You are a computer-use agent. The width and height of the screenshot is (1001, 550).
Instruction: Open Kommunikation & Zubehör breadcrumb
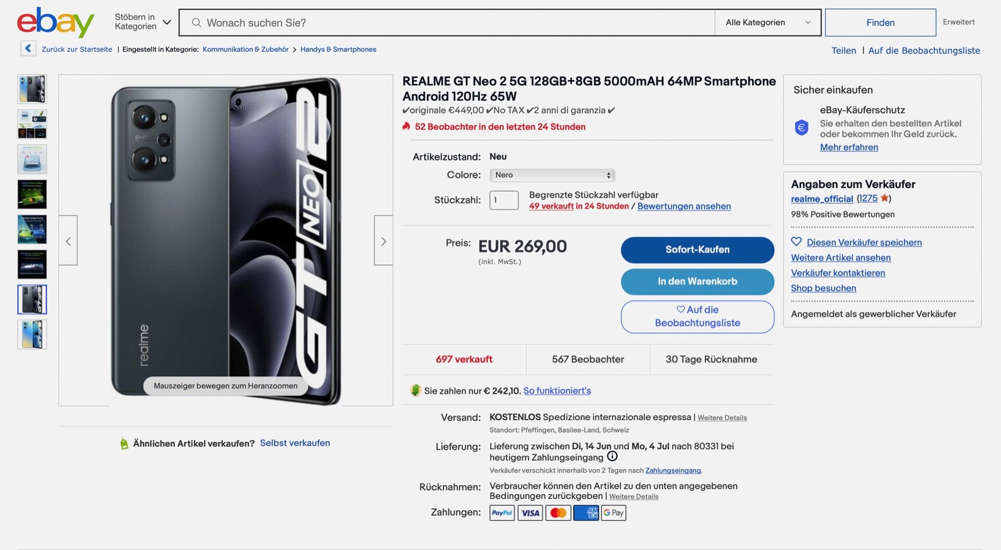(245, 50)
